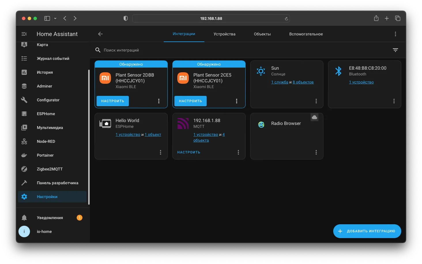Viewport: 422px width, 264px height.
Task: Open Панель разработчика hammer icon
Action: coord(24,183)
